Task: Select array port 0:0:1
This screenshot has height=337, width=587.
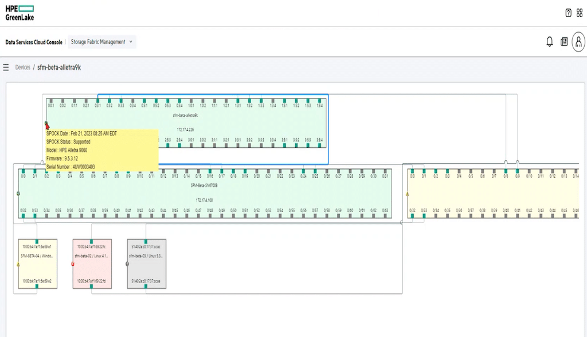Action: click(x=51, y=101)
